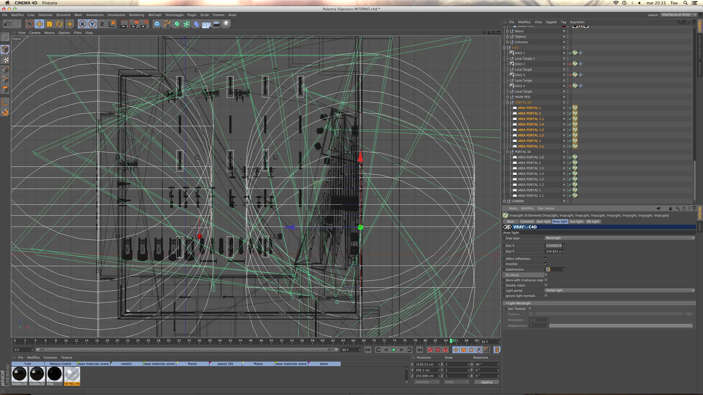
Task: Enable Double sided checkbox
Action: [546, 285]
